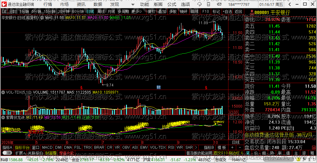Screen dimensions: 317x163
Task: Toggle the 弹 switch at bottom left
Action: (x=7, y=153)
